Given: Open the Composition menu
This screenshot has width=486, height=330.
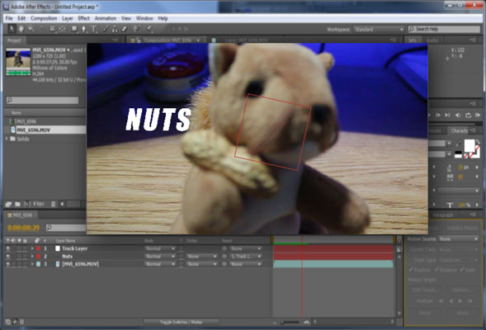Looking at the screenshot, I should [x=44, y=18].
